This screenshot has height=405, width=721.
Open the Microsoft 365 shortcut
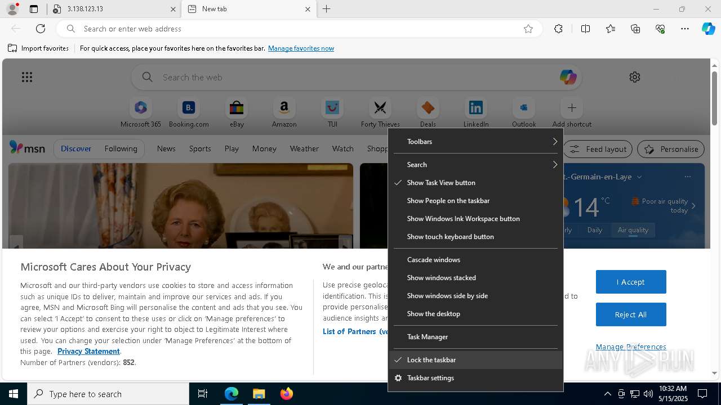click(x=141, y=112)
